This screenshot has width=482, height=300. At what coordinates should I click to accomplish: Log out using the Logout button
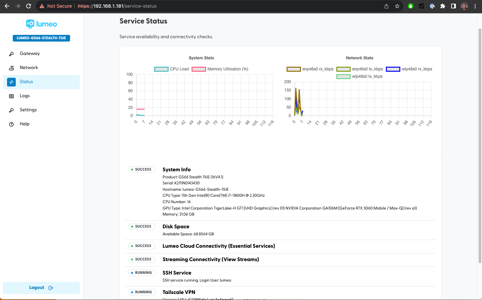(x=41, y=288)
